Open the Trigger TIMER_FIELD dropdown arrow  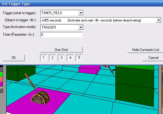click(81, 13)
